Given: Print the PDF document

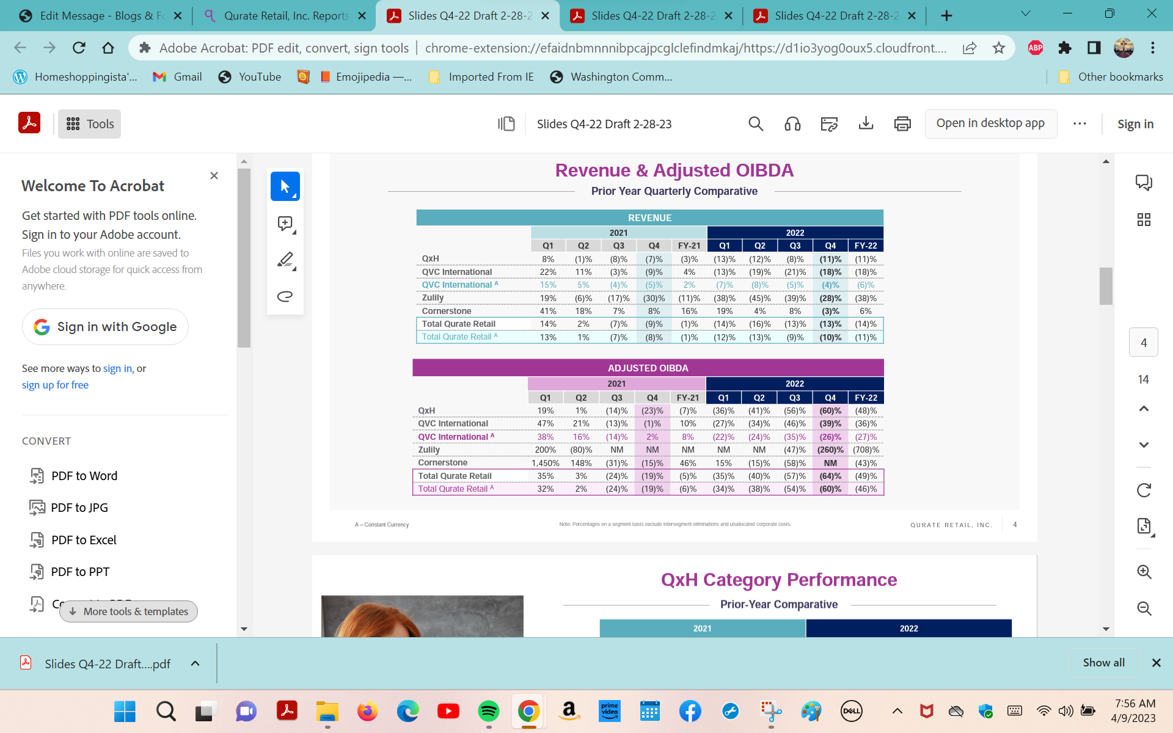Looking at the screenshot, I should (x=902, y=123).
